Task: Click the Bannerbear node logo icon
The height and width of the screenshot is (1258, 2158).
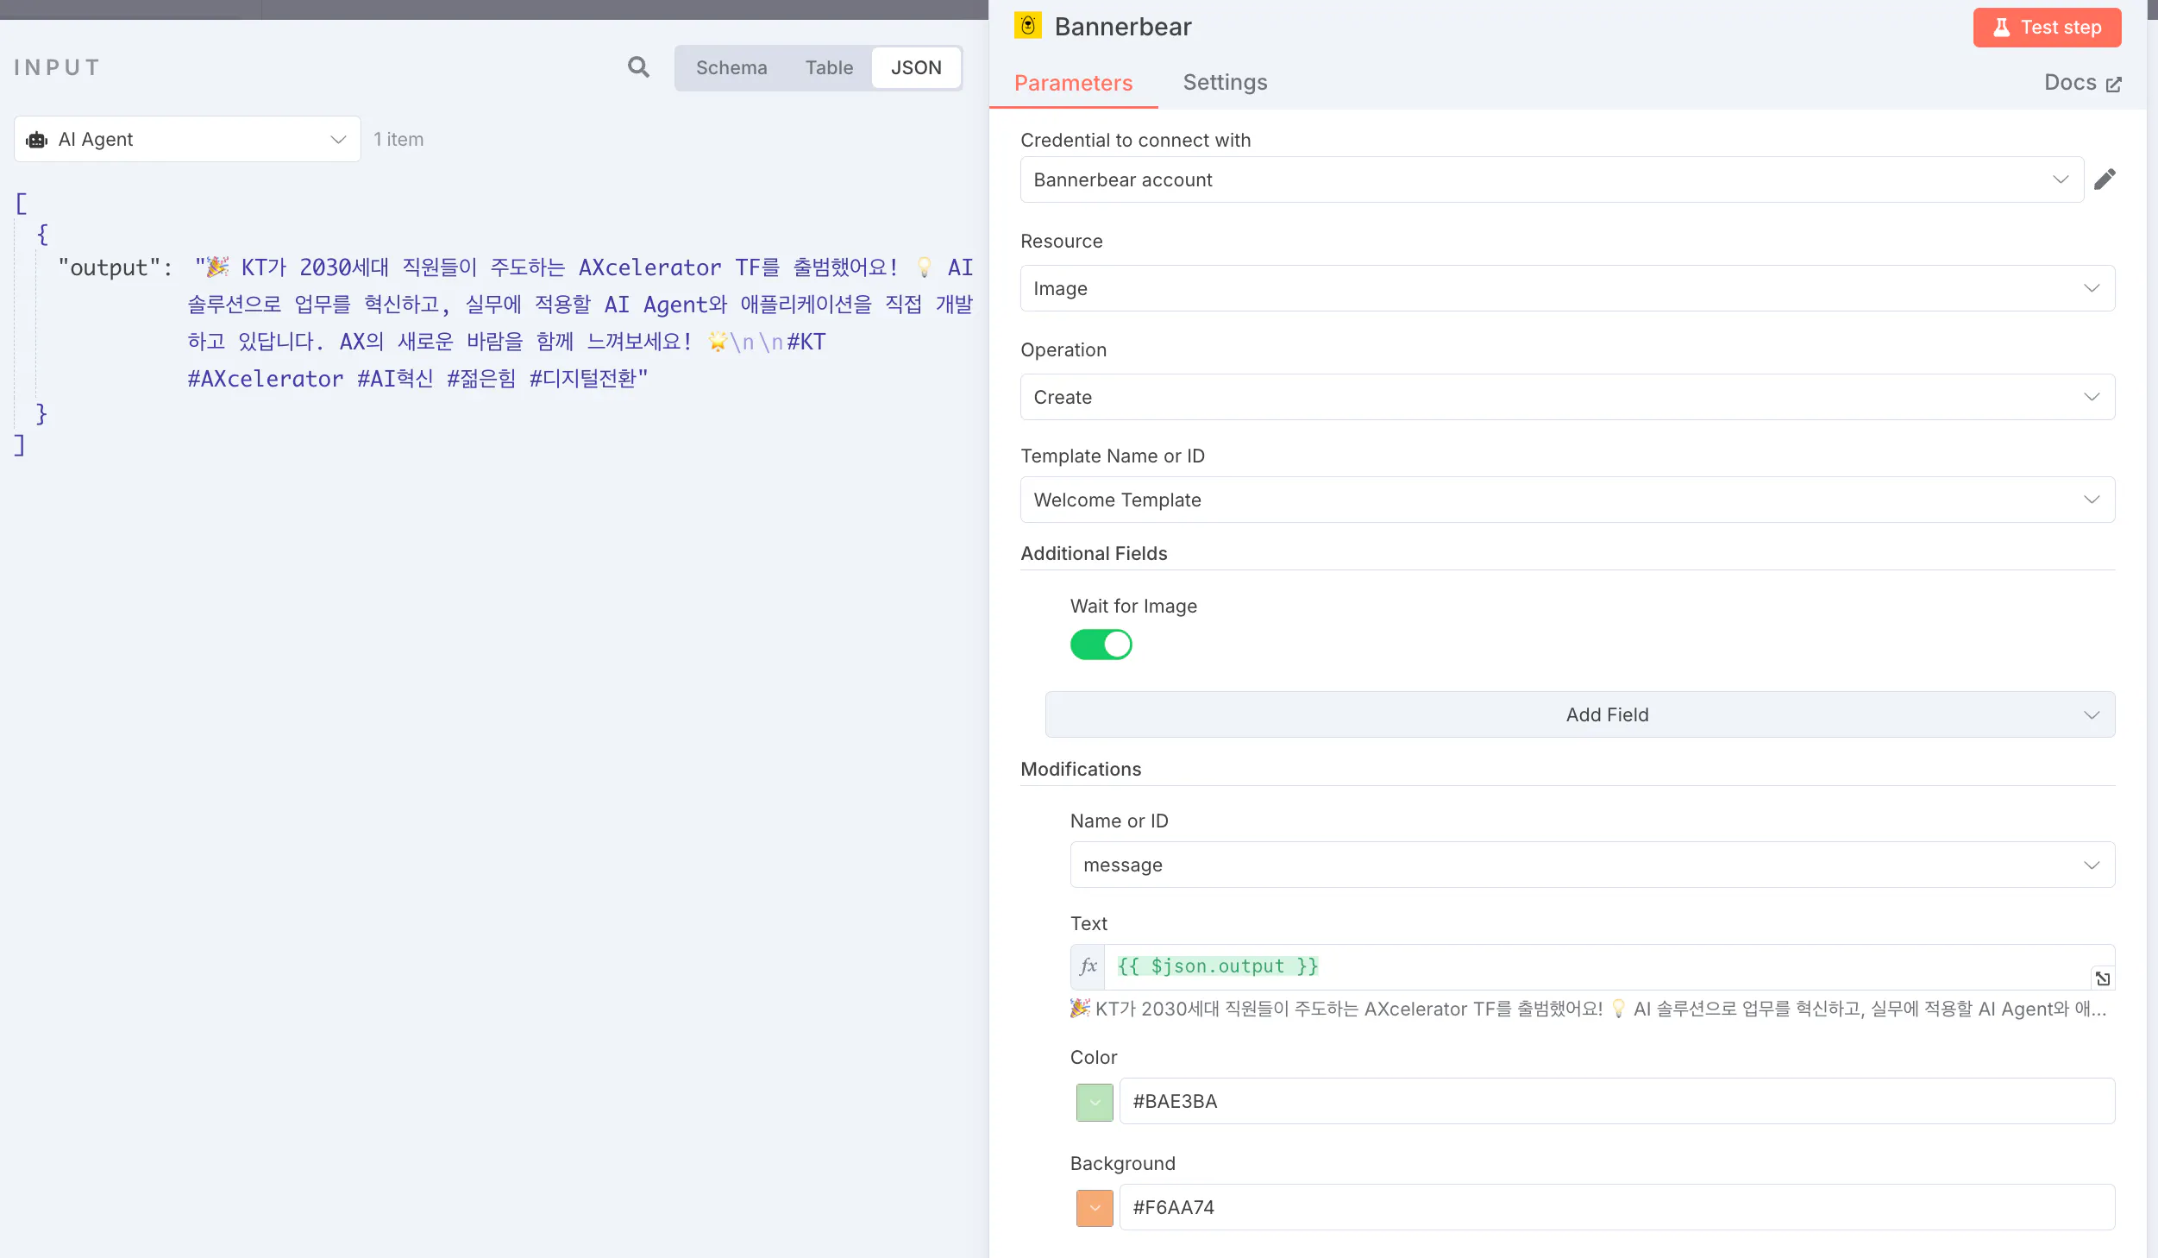Action: pyautogui.click(x=1027, y=26)
